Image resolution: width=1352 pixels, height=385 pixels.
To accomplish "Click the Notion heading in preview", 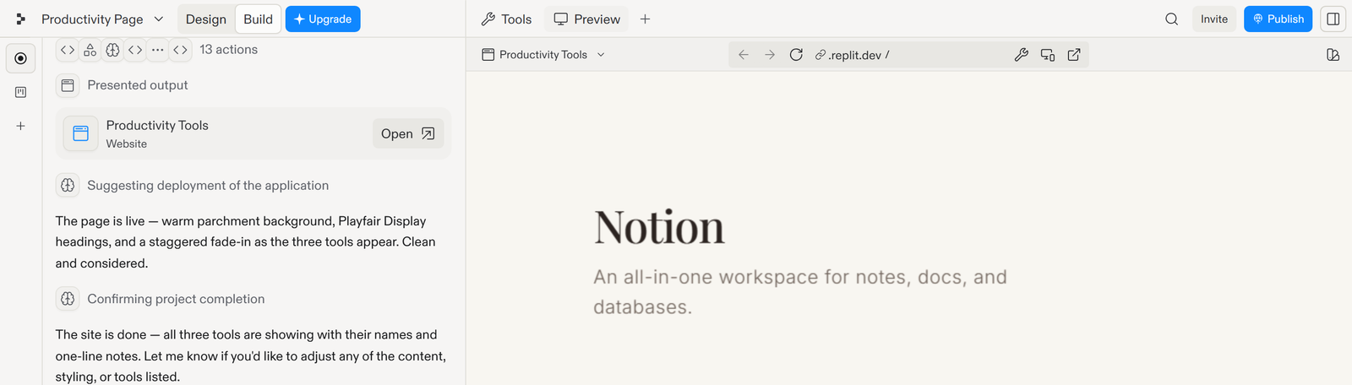I will tap(659, 227).
